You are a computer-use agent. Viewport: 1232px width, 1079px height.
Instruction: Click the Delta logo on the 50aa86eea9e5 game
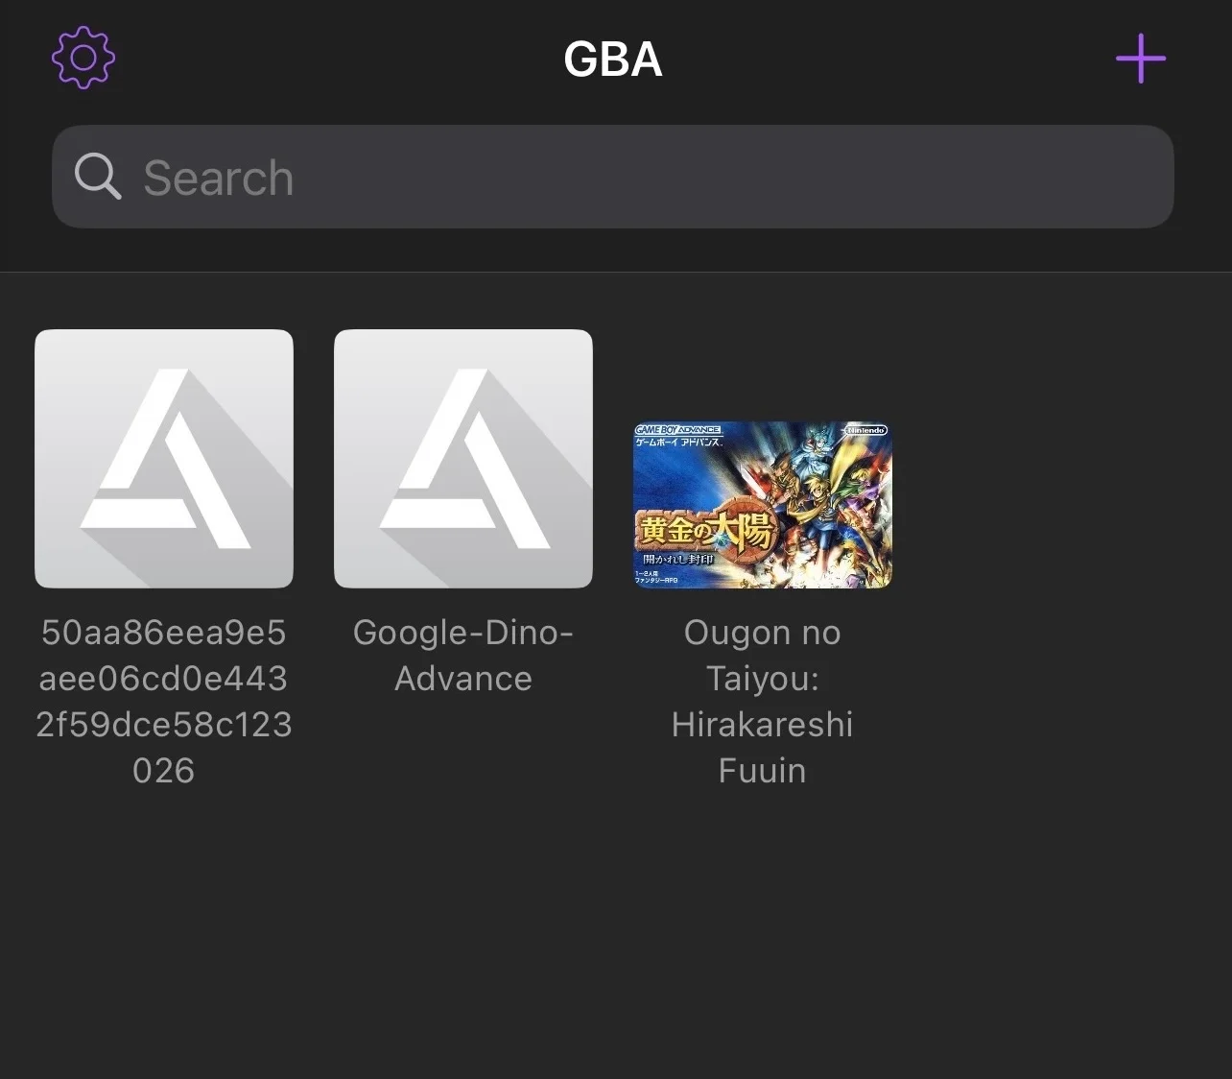[165, 459]
